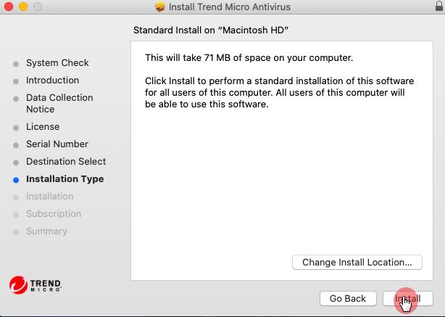Click the dimmed Subscription step
The width and height of the screenshot is (445, 317).
(54, 213)
